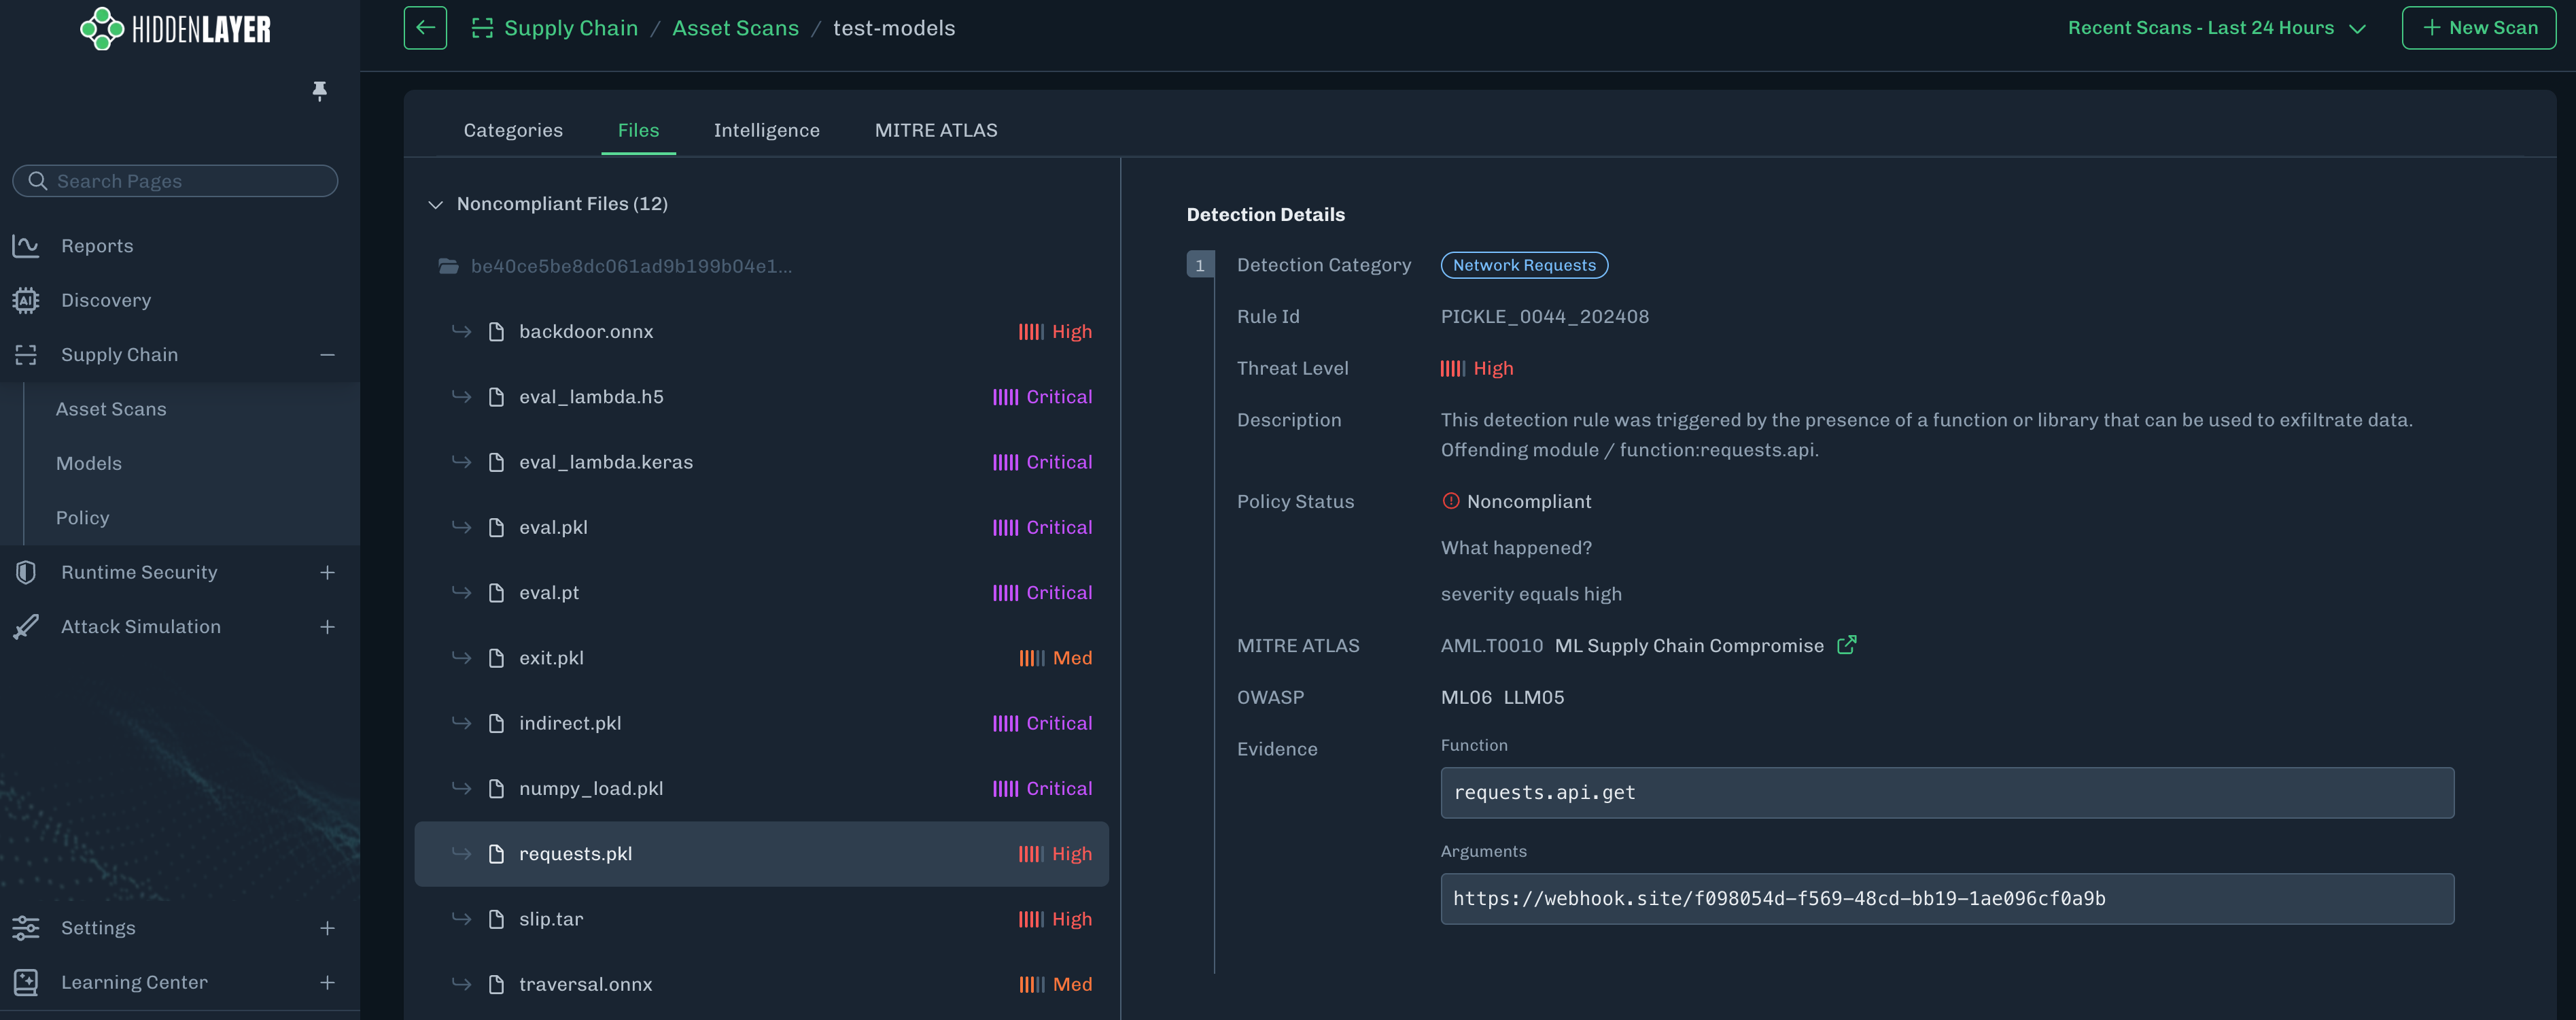This screenshot has height=1020, width=2576.
Task: Expand the Learning Center section
Action: pos(327,982)
